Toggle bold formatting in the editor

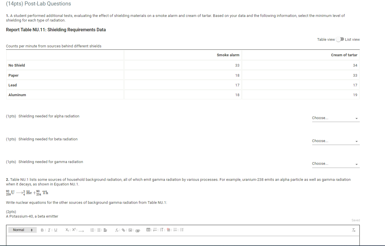tap(42, 230)
